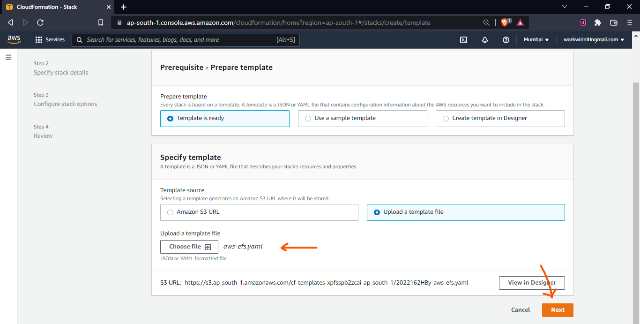This screenshot has height=324, width=640.
Task: Select Use a sample template option
Action: [x=363, y=119]
